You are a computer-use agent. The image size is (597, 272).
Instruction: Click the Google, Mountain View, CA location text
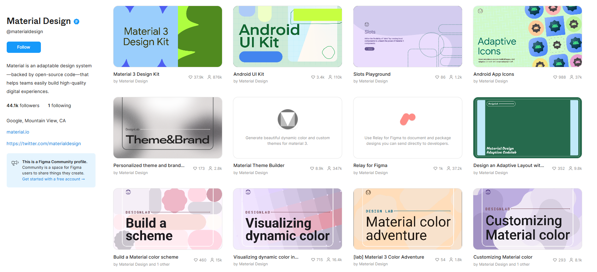point(36,121)
